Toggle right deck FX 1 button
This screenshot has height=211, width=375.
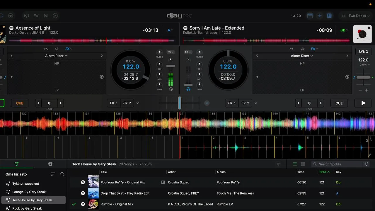tap(232, 103)
